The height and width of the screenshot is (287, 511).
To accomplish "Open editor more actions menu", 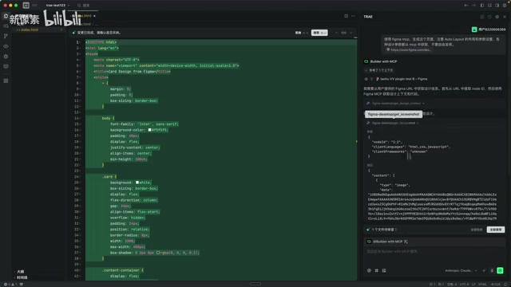I will 353,16.
